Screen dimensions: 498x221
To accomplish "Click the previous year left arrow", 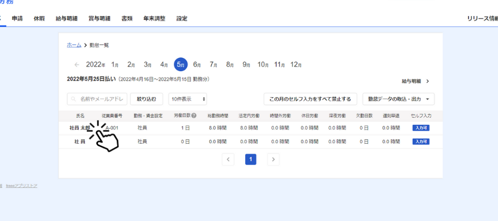I will point(77,65).
